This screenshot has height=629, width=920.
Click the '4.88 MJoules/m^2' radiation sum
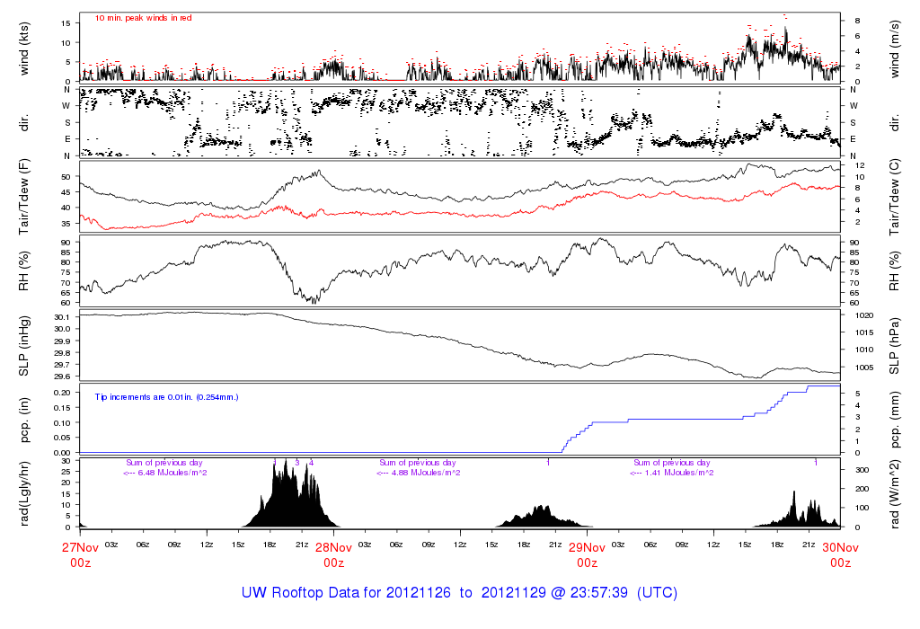tap(426, 473)
